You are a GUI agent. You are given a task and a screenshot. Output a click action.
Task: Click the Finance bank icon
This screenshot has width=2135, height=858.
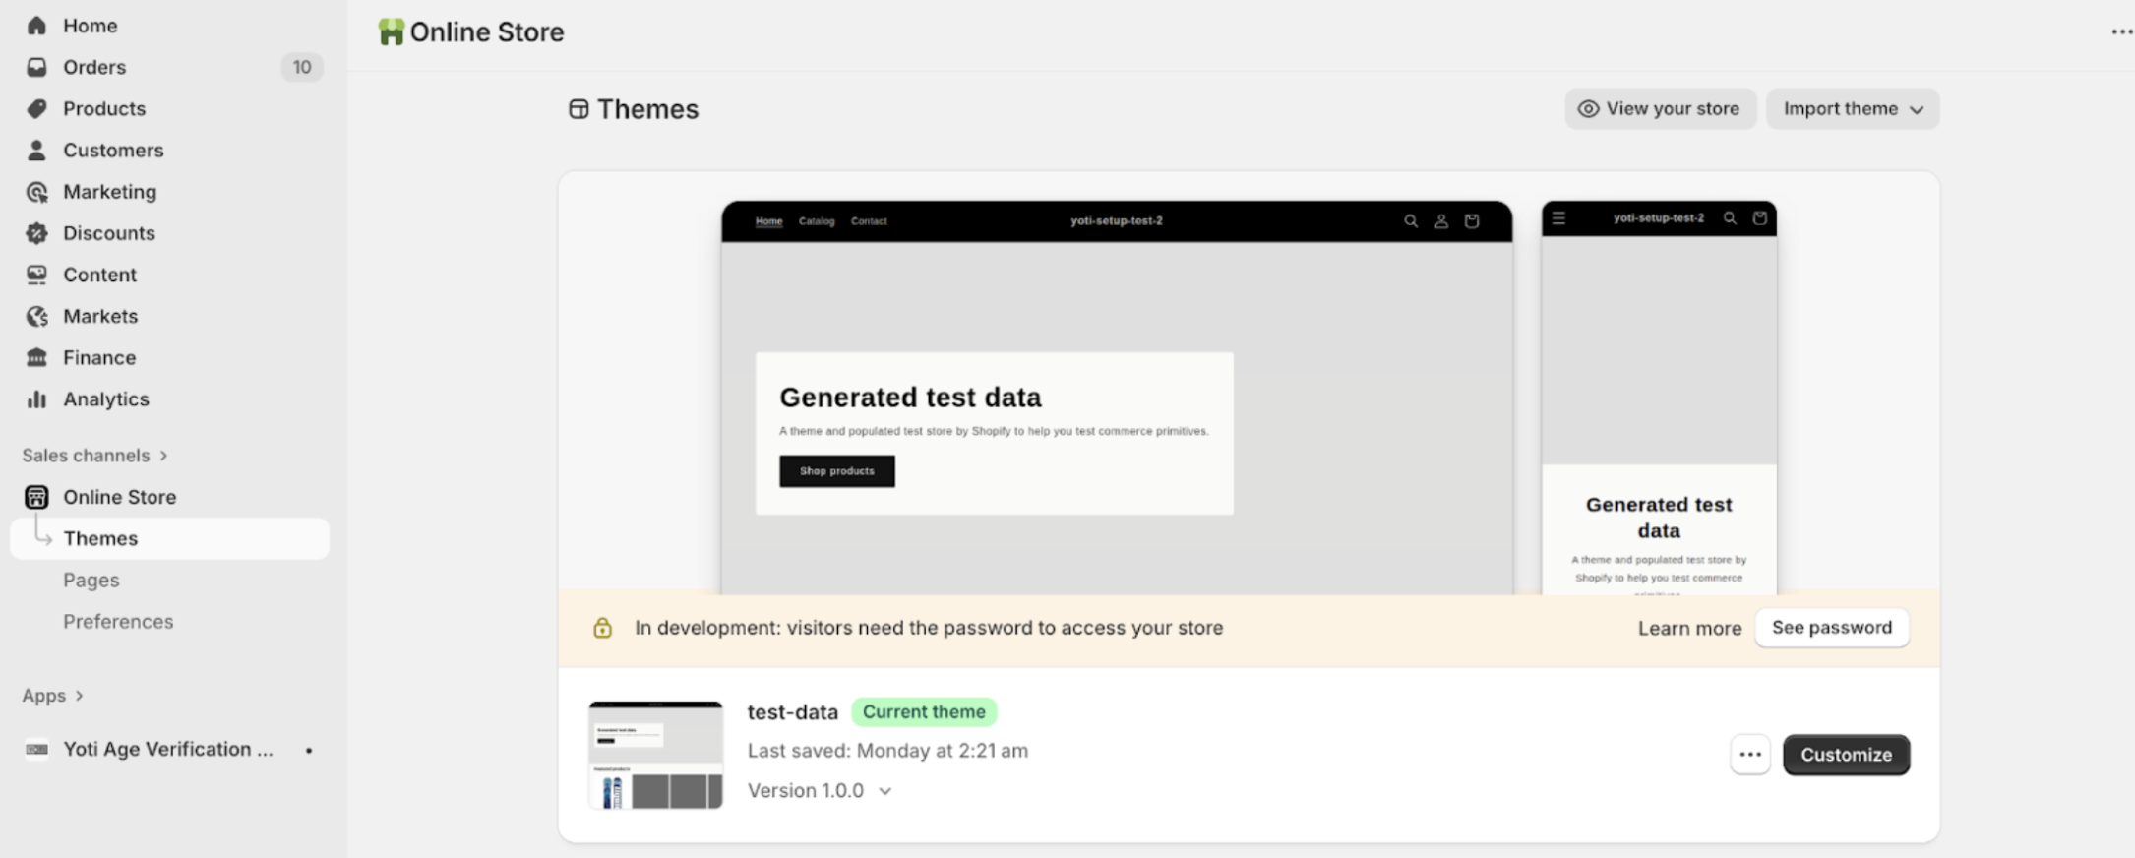pos(36,357)
